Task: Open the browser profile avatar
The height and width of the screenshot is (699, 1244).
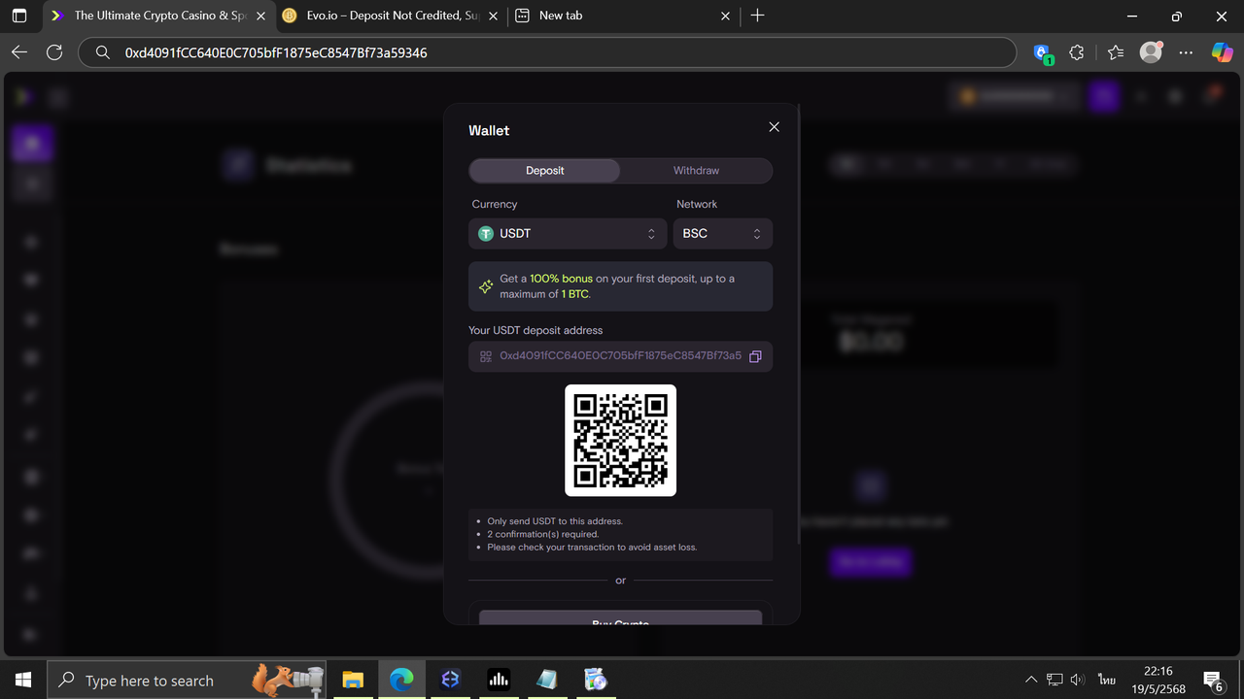Action: pyautogui.click(x=1151, y=52)
